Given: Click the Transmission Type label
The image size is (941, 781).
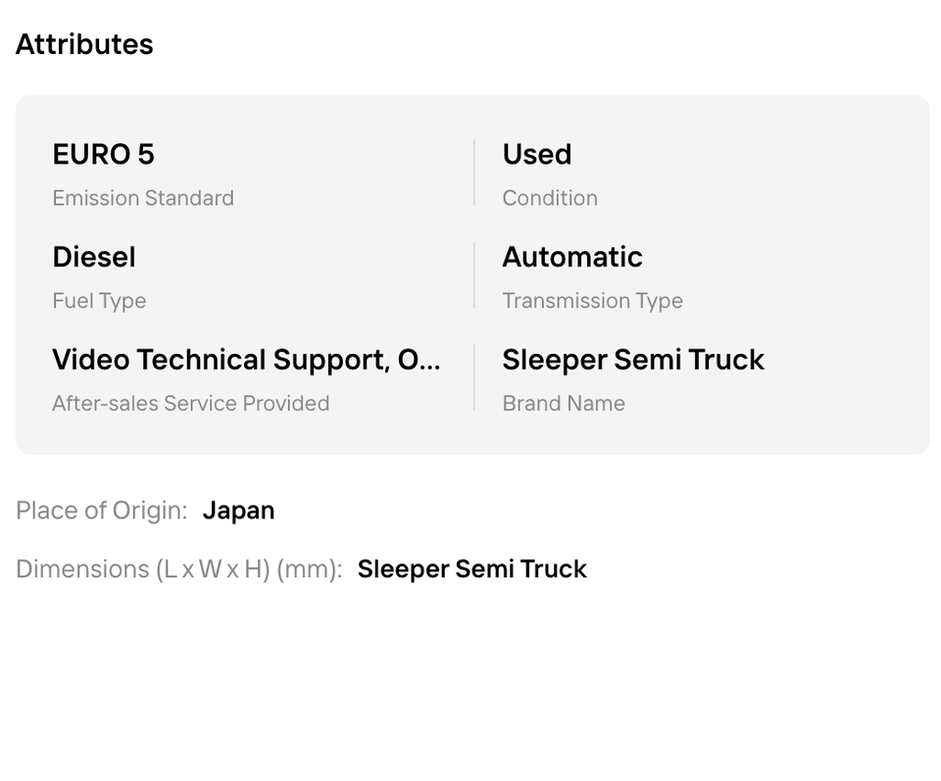Looking at the screenshot, I should (x=592, y=301).
